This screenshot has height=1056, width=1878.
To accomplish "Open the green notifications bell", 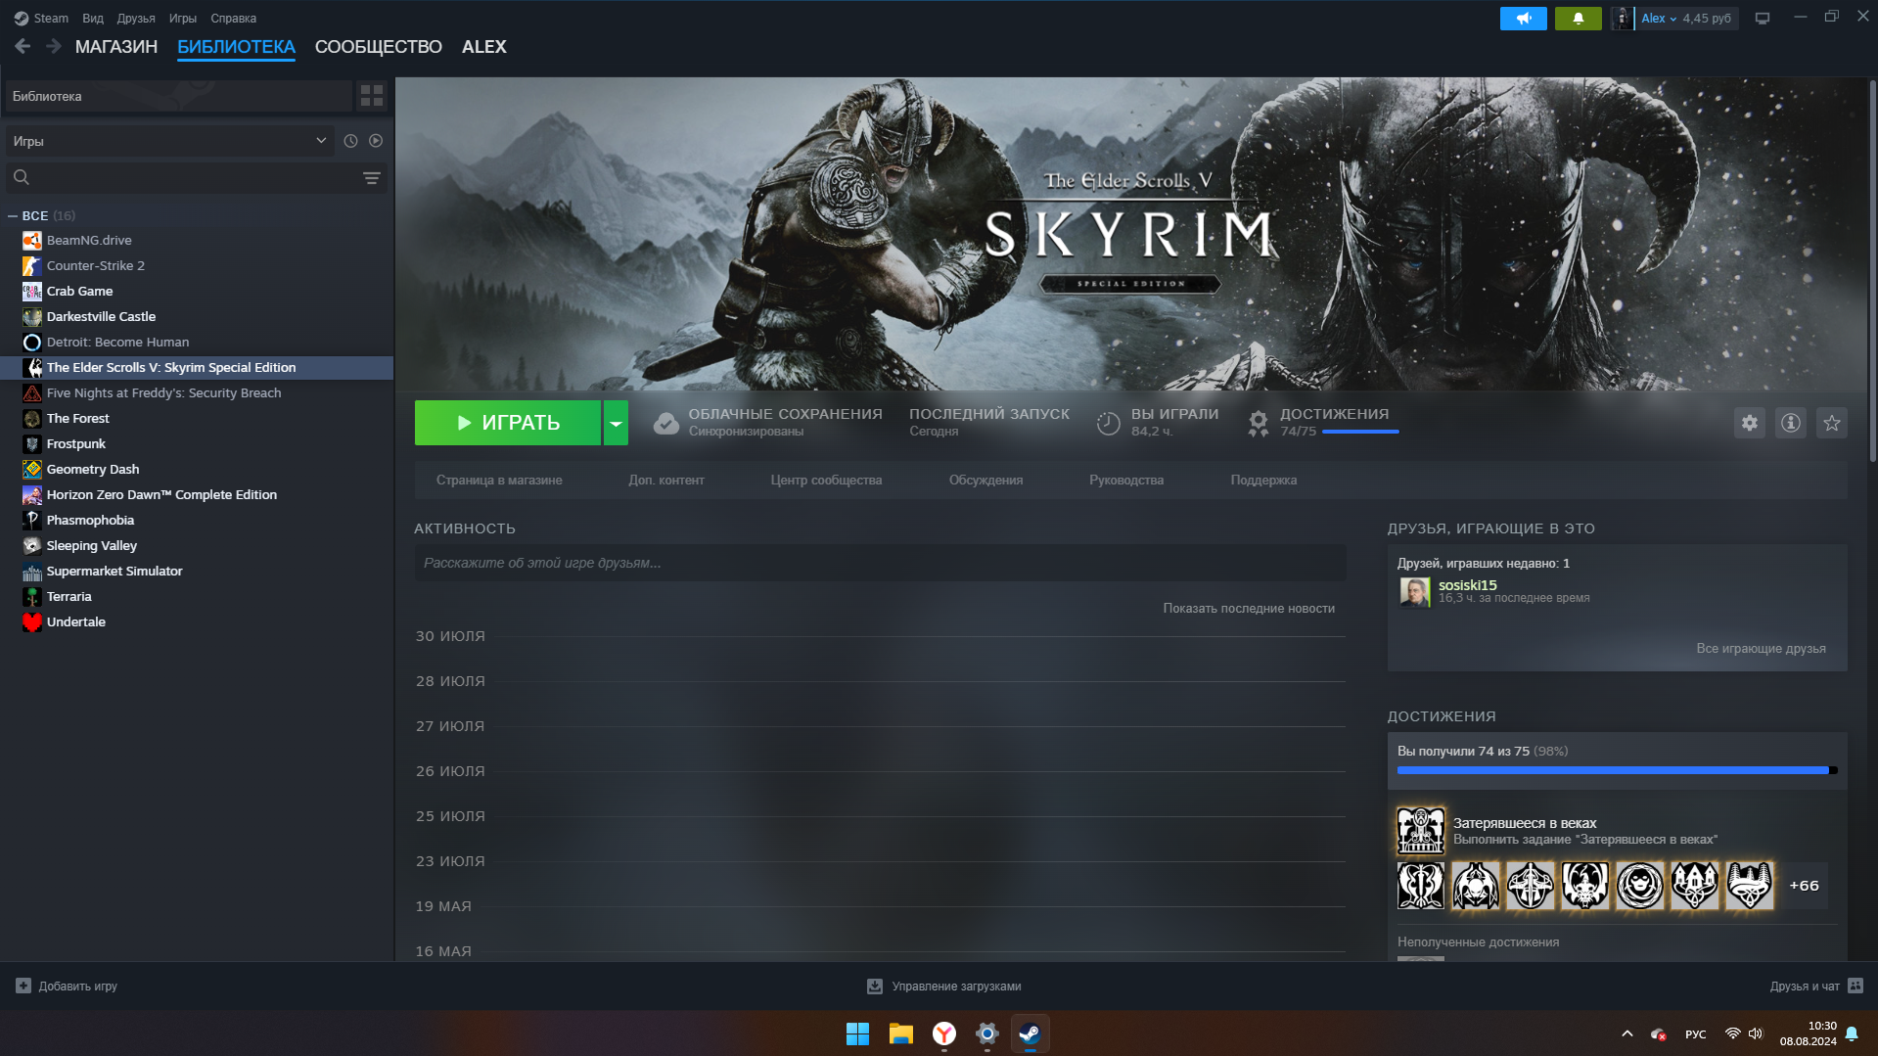I will (1579, 19).
